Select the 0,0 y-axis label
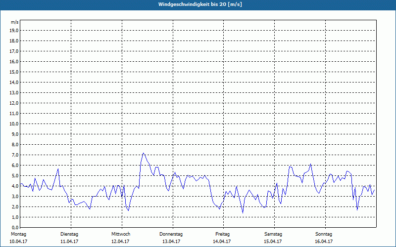The width and height of the screenshot is (396, 247). (x=15, y=228)
